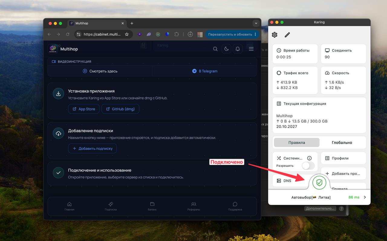Open server list via arrow after 86 ms
The height and width of the screenshot is (241, 387).
click(x=365, y=197)
